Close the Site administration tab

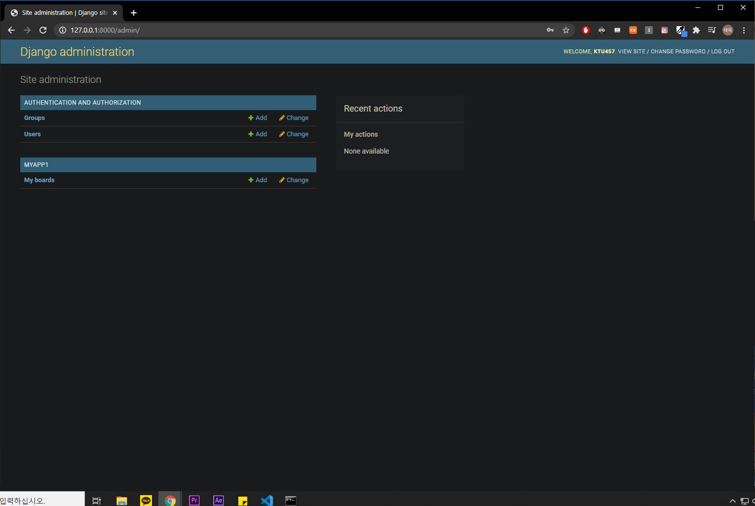115,13
